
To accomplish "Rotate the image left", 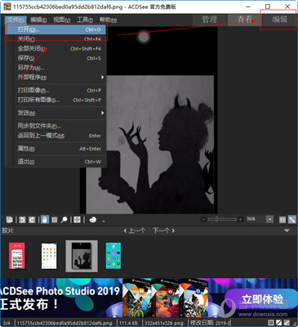I will (x=22, y=220).
